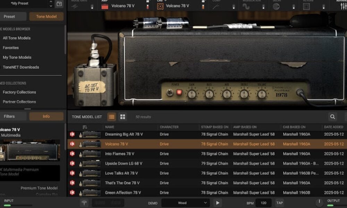Image resolution: width=347 pixels, height=208 pixels.
Task: Open the Info tab
Action: pyautogui.click(x=46, y=116)
